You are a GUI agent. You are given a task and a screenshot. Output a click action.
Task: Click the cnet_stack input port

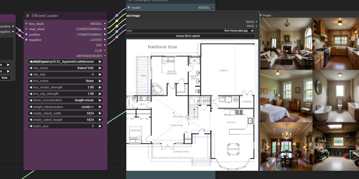(x=26, y=29)
